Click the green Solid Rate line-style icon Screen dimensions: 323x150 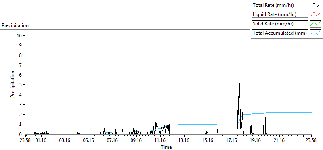click(316, 24)
